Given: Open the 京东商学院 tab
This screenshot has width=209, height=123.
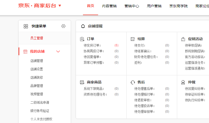Looking at the screenshot, I should tap(178, 6).
